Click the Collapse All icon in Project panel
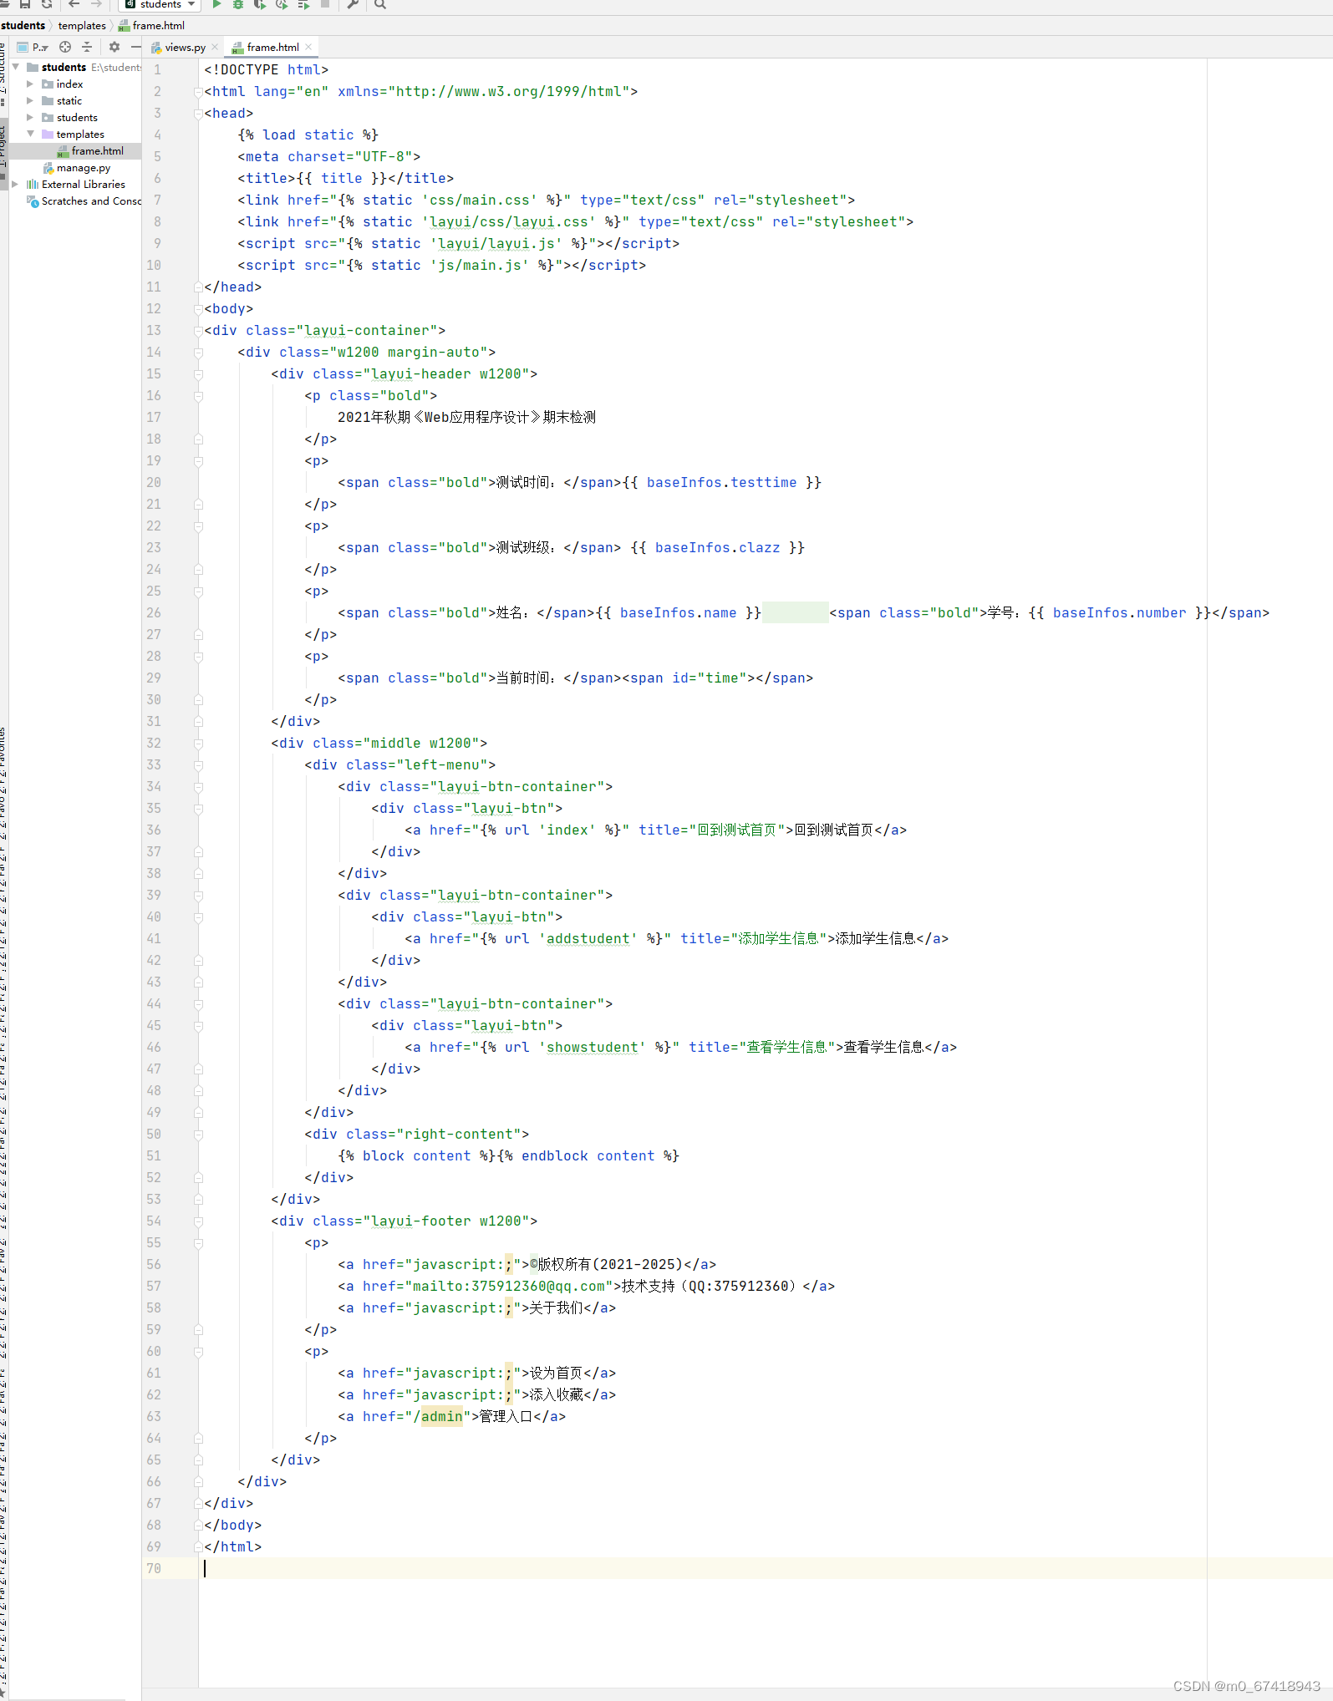Screen dimensions: 1333x1701 87,47
